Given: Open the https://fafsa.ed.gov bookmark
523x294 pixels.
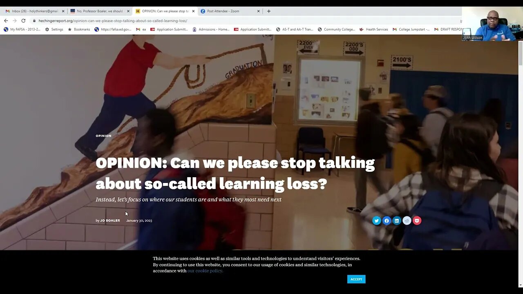Looking at the screenshot, I should point(113,29).
